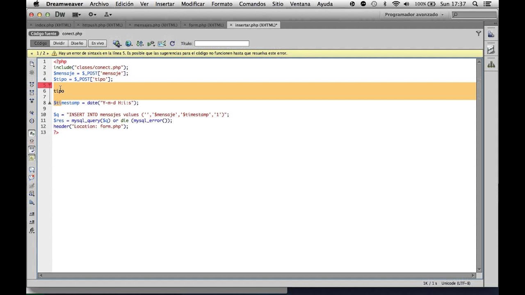The height and width of the screenshot is (295, 525).
Task: Click the application bar search field
Action: click(474, 14)
